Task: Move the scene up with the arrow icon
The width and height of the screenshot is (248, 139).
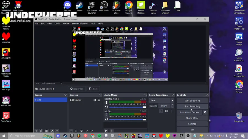Action: (x=52, y=131)
